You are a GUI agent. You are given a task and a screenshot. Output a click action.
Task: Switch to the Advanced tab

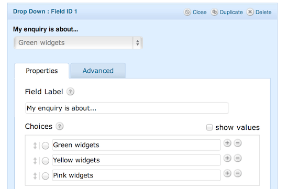pos(98,71)
